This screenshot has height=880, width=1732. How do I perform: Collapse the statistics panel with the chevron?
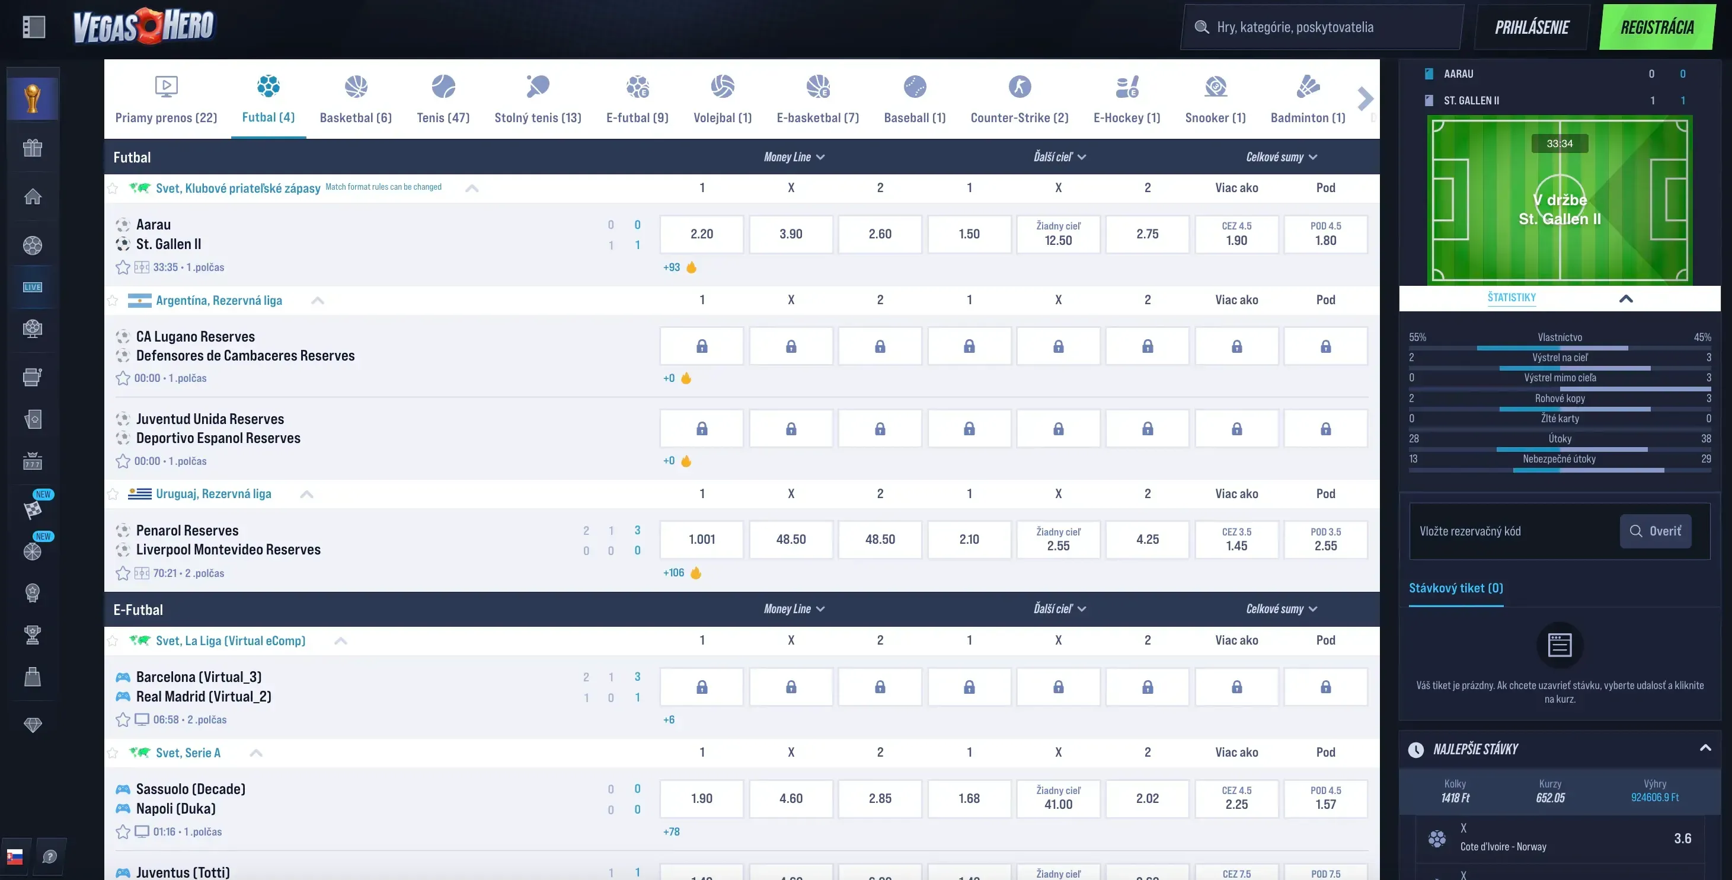coord(1626,298)
